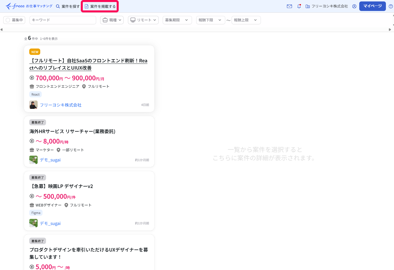Click the 〜 500,000円/件 fee text
This screenshot has width=394, height=270.
(56, 196)
